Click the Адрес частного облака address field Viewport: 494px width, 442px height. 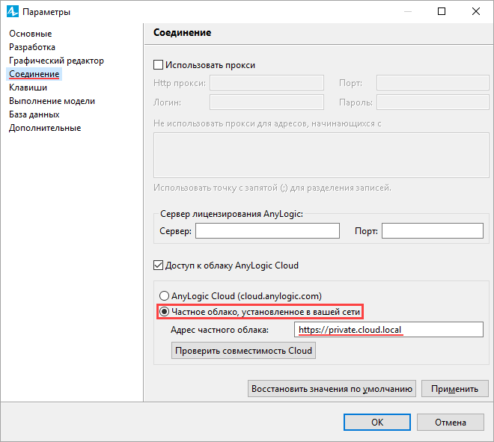click(x=388, y=330)
